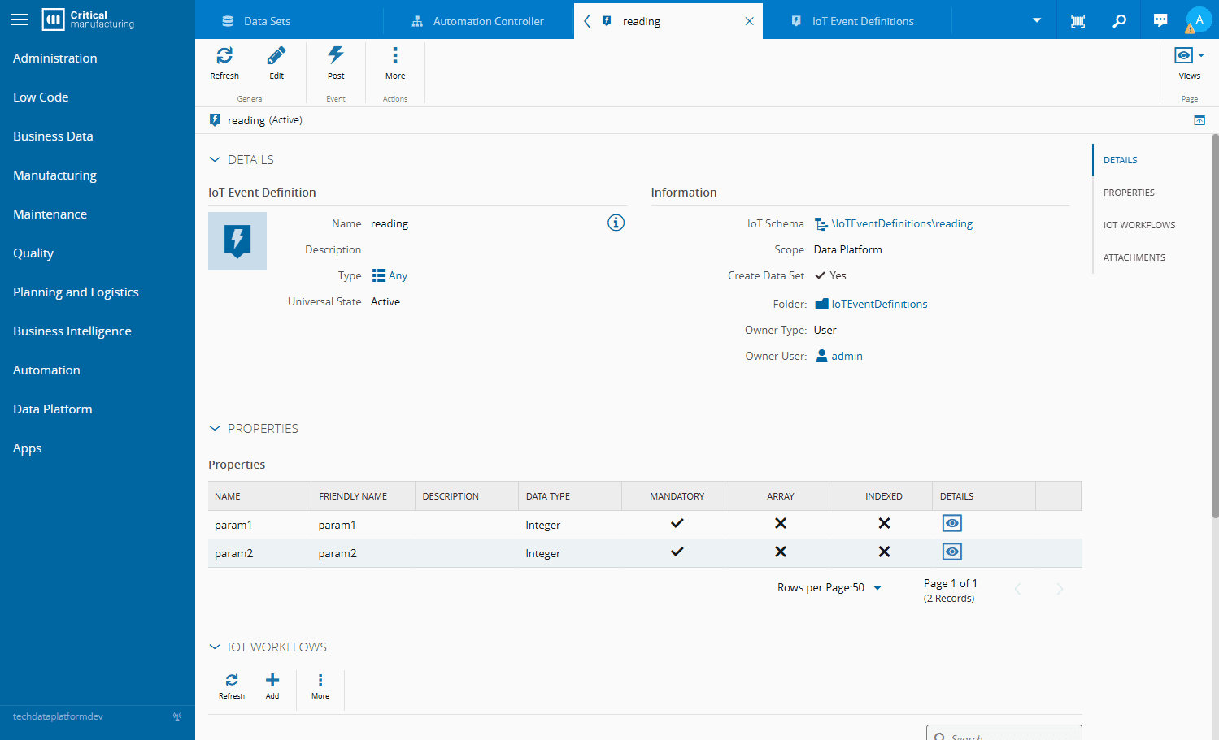Open the chat messages icon in header
The image size is (1219, 740).
coord(1160,20)
